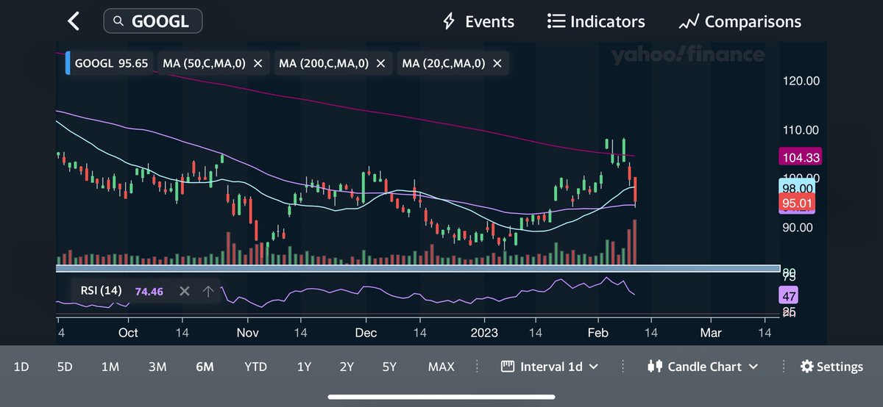
Task: Switch to the 5Y range
Action: [x=390, y=367]
